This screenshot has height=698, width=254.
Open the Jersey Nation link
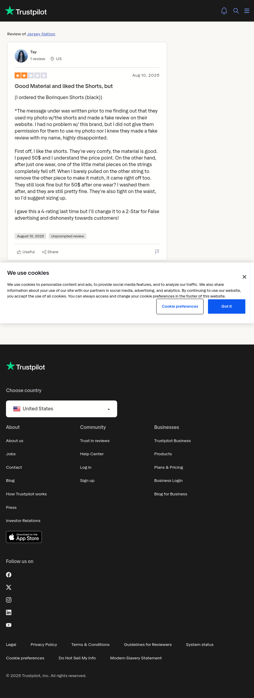41,34
